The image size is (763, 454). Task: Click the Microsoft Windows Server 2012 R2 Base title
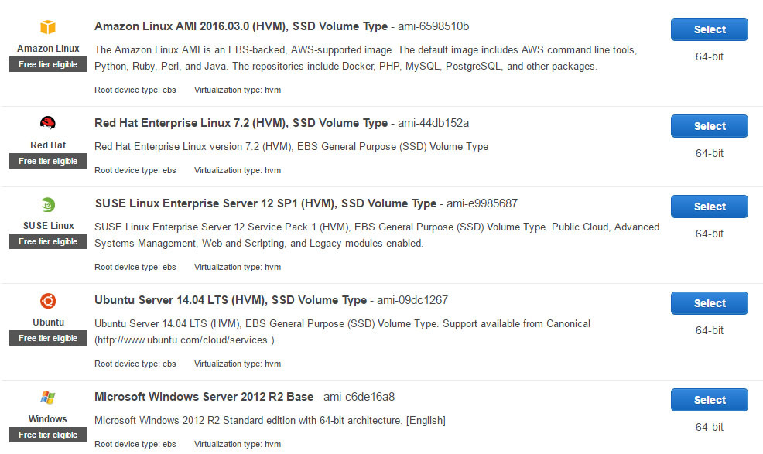coord(204,397)
